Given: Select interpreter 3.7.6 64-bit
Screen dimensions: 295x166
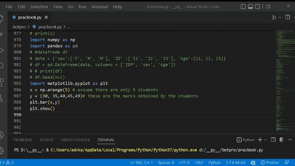Looking at the screenshot, I should 236,162.
